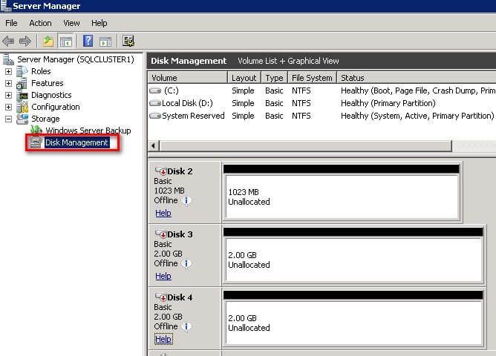The image size is (496, 356).
Task: Click the info icon beside Disk 3 Offline
Action: click(186, 263)
